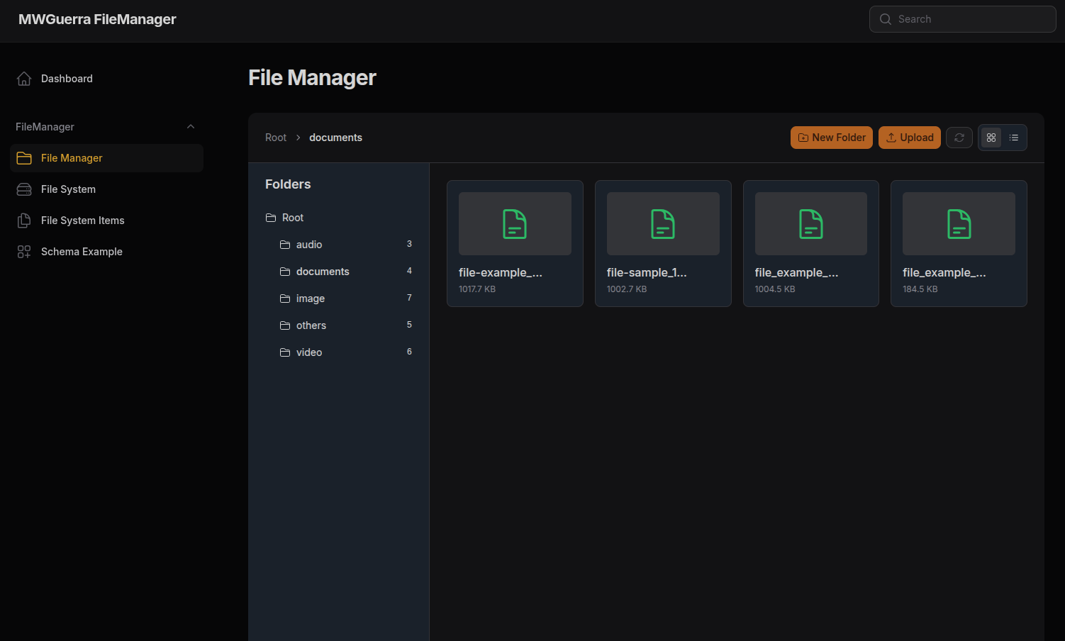The width and height of the screenshot is (1065, 641).
Task: Open the others folder in tree
Action: point(311,325)
